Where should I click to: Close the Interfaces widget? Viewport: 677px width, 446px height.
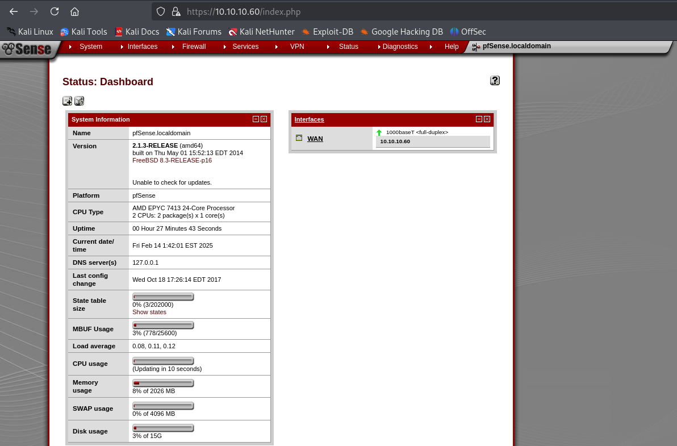(487, 119)
